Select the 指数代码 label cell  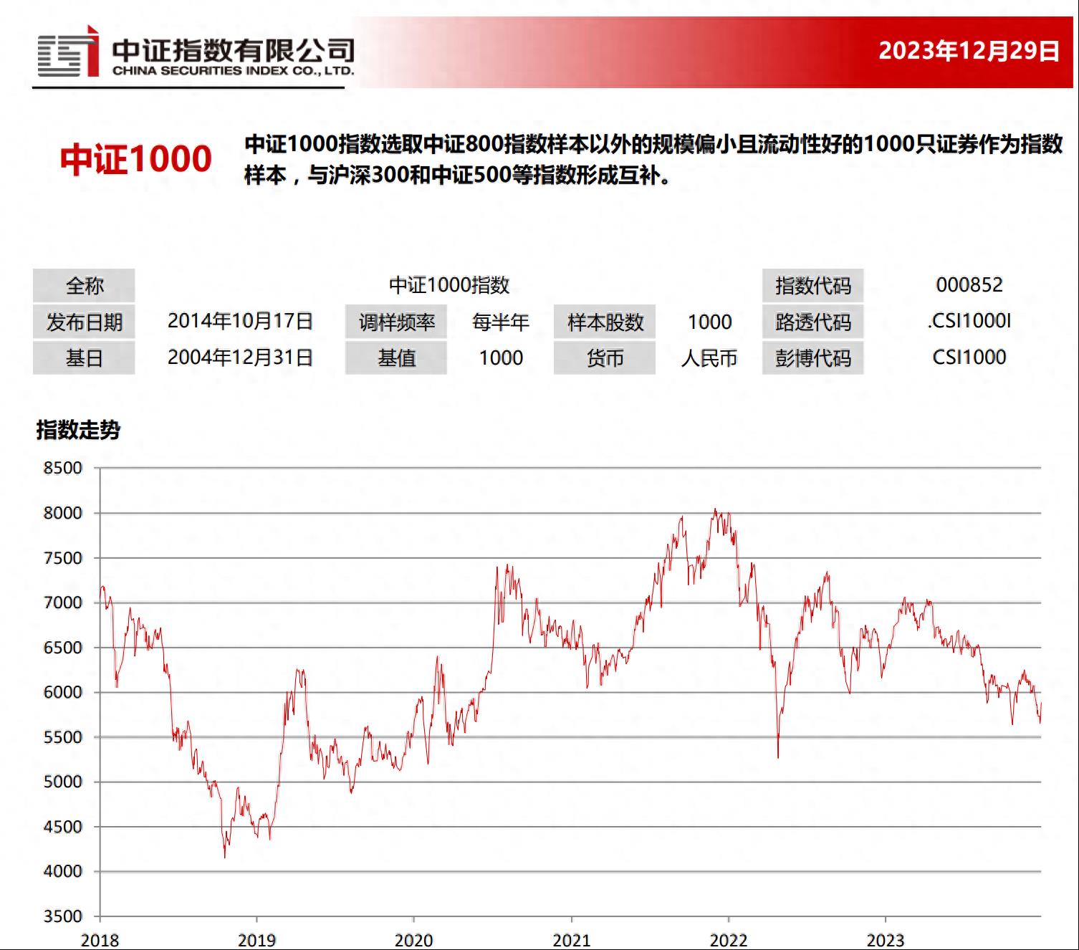(812, 286)
